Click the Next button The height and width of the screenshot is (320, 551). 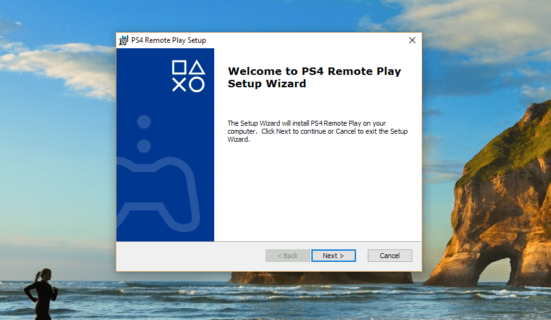click(333, 256)
